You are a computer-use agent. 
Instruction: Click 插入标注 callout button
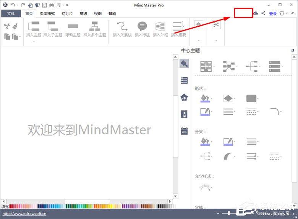point(142,29)
